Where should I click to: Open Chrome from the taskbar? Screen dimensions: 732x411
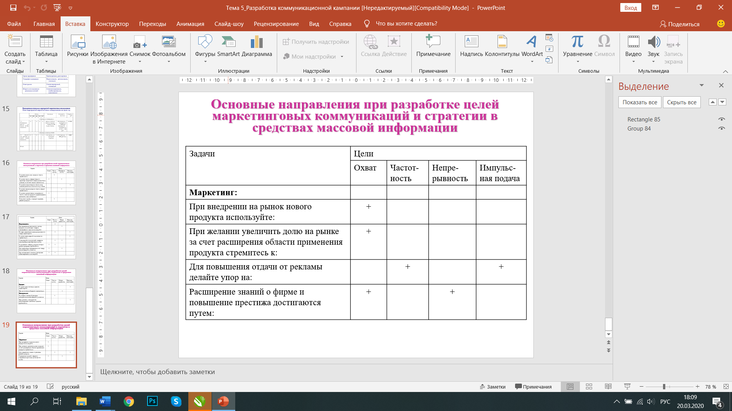[x=128, y=401]
